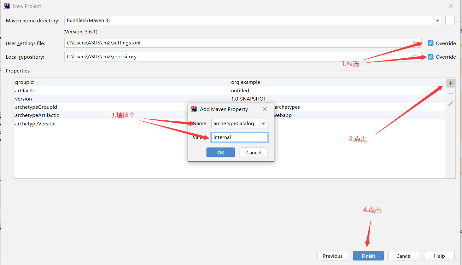Viewport: 462px width, 265px height.
Task: Click the Properties section label
Action: (x=18, y=71)
